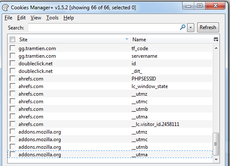Check the addons.mozilla.org __utmb checkbox
The image size is (230, 166).
click(13, 147)
